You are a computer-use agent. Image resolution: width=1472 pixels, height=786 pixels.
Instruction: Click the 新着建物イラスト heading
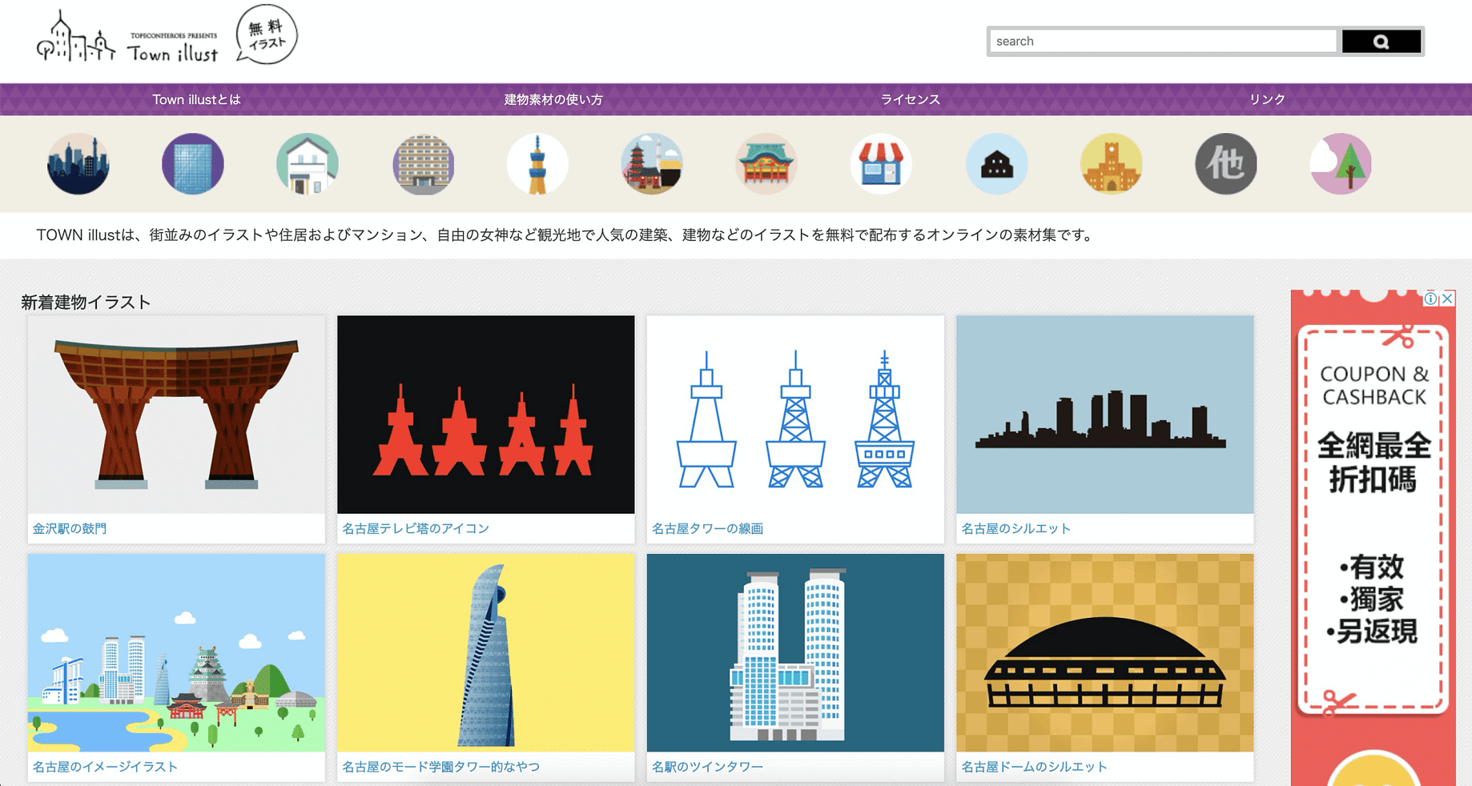(x=86, y=303)
